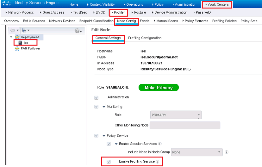The image size is (262, 167).
Task: Open the PassiveID submenu
Action: 202,13
